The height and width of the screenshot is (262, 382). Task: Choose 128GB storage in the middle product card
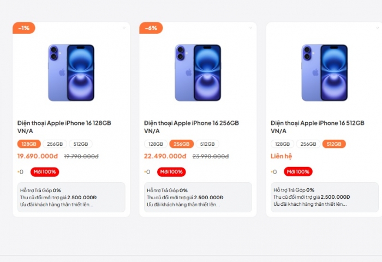coord(156,144)
